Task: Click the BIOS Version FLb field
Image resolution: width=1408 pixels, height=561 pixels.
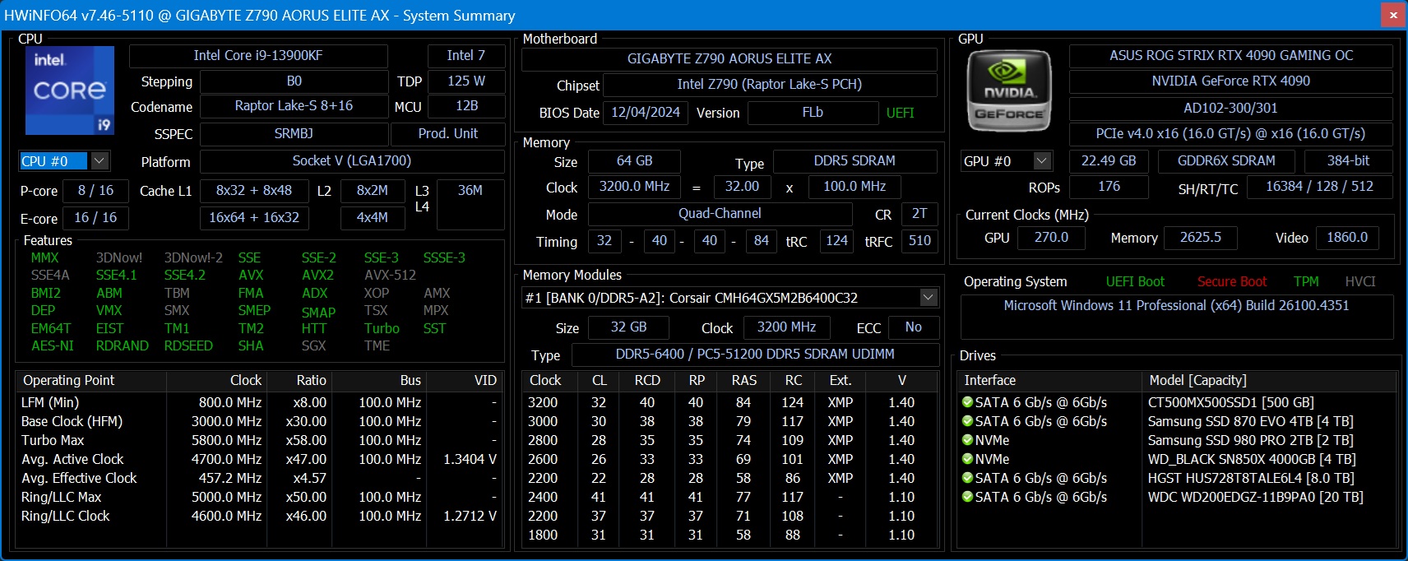Action: [x=813, y=113]
